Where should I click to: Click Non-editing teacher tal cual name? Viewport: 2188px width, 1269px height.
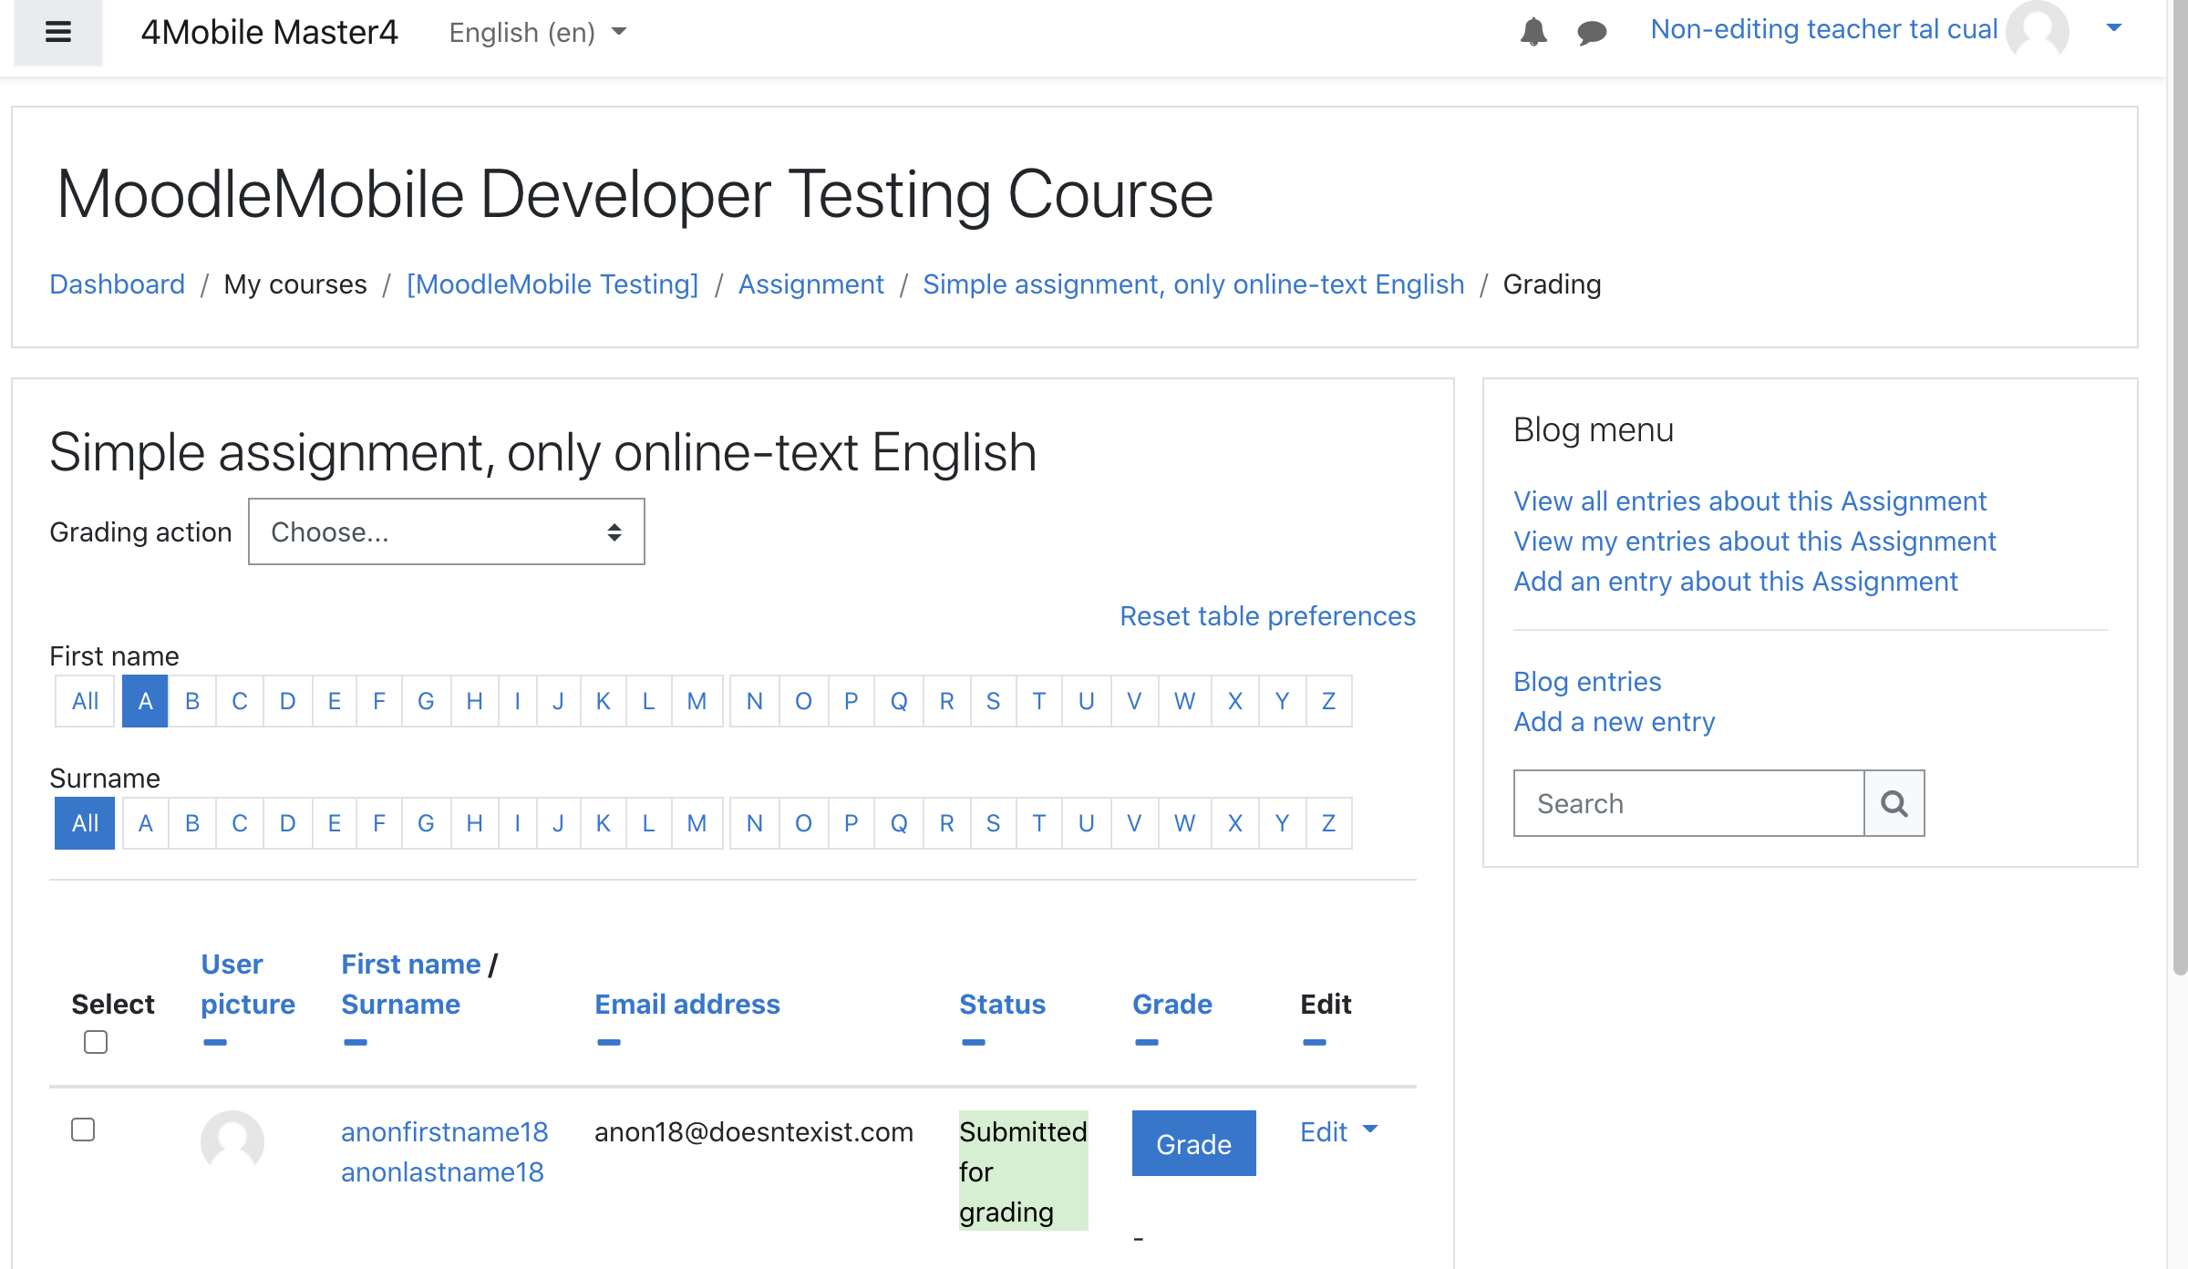[1823, 29]
